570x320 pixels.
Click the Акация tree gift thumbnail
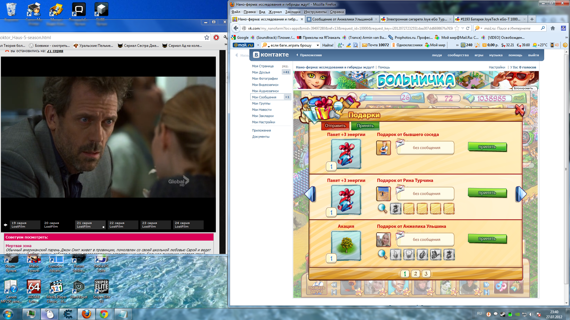[x=346, y=246]
